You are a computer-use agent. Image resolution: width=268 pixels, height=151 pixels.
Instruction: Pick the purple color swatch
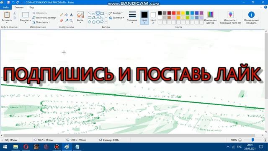point(201,13)
